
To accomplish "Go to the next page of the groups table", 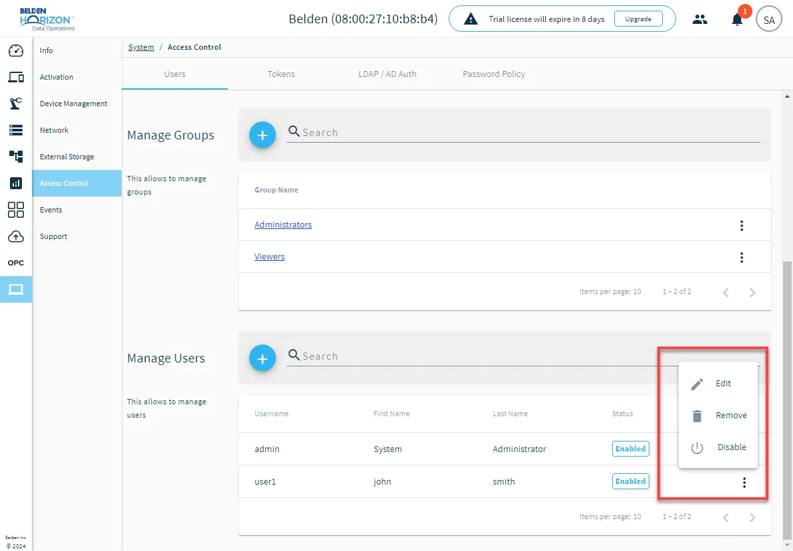I will [x=752, y=292].
